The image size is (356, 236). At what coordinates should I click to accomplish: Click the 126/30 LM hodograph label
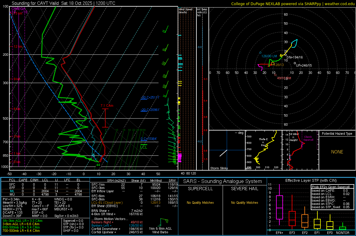pos(269,56)
